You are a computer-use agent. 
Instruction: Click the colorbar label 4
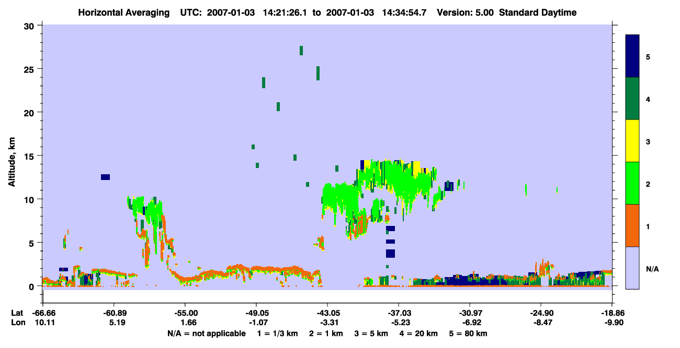click(648, 99)
